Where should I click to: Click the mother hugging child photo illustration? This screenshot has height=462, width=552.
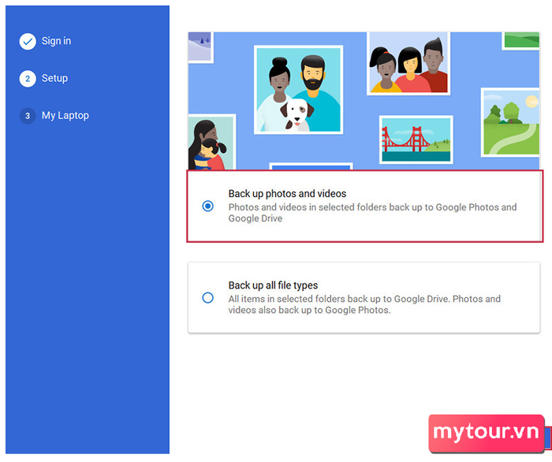(212, 142)
